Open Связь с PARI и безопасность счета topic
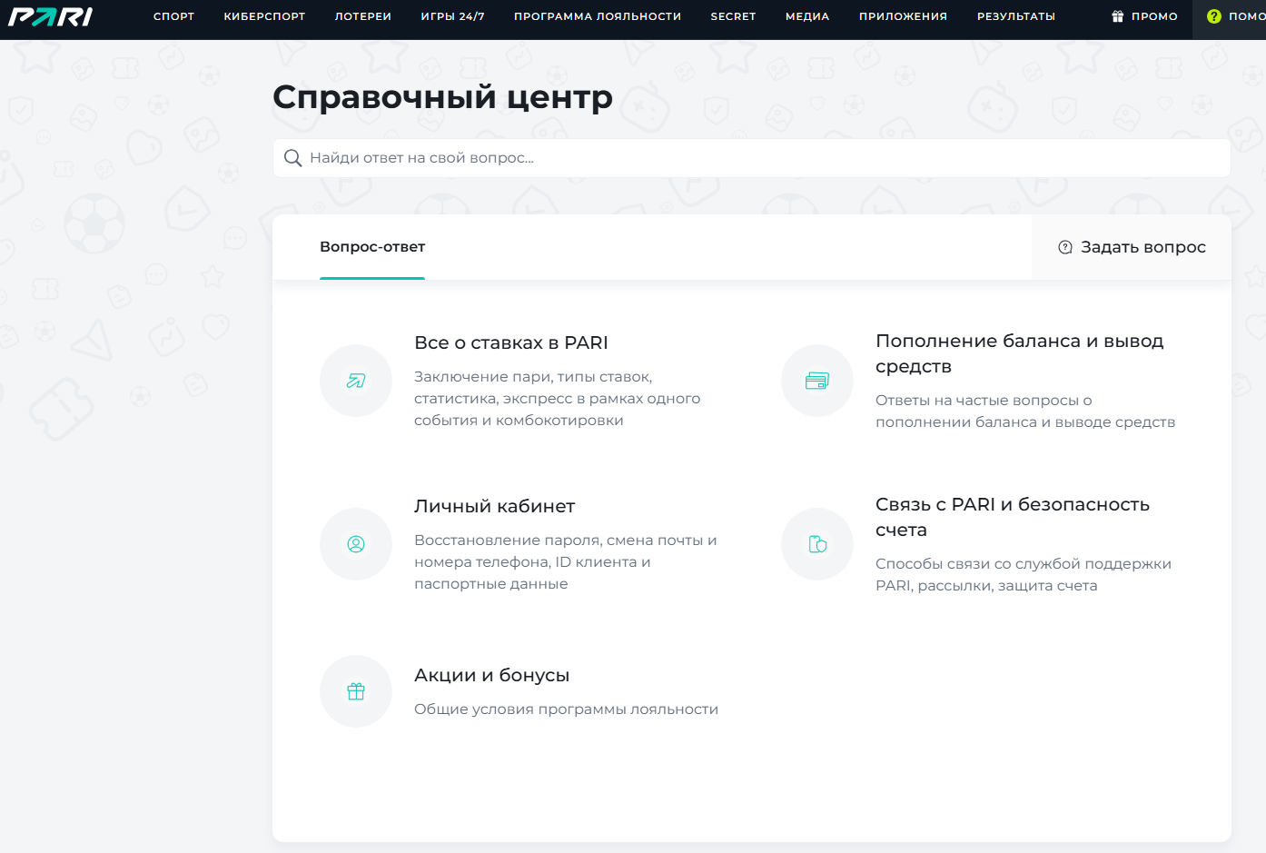This screenshot has width=1266, height=853. 1013,517
